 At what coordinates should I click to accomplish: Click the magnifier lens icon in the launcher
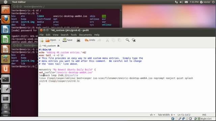coord(5,107)
